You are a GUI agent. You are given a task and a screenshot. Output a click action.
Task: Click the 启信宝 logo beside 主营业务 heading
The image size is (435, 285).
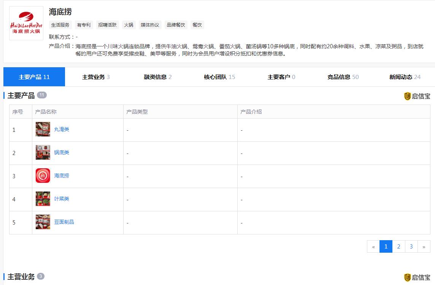(x=417, y=277)
